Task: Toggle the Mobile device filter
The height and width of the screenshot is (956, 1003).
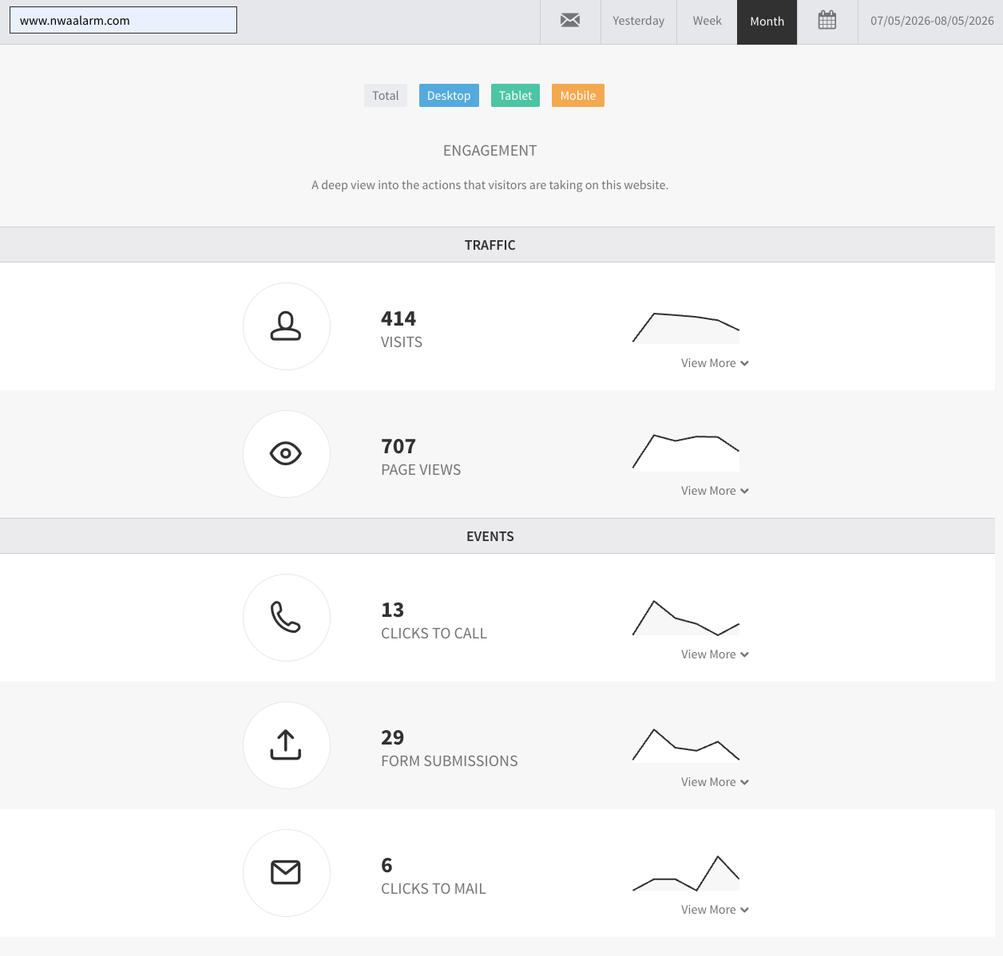Action: (x=578, y=96)
